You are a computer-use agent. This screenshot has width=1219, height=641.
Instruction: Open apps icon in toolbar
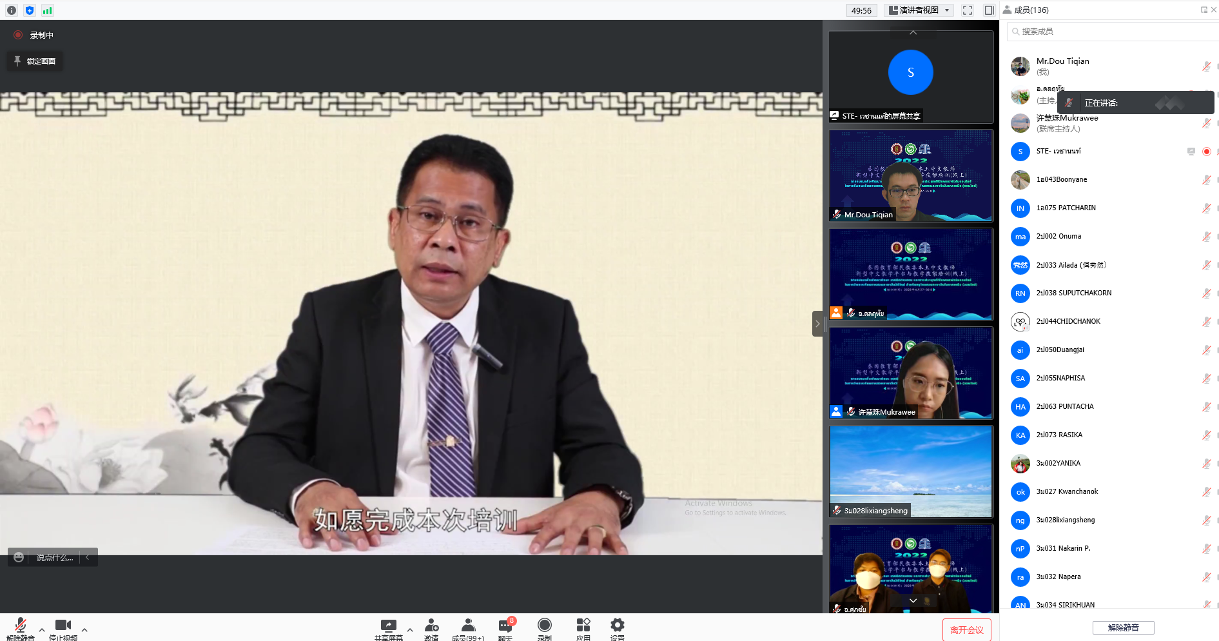[583, 628]
